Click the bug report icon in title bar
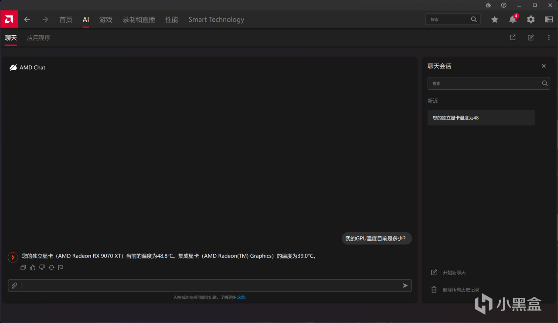The height and width of the screenshot is (323, 558). click(x=488, y=5)
